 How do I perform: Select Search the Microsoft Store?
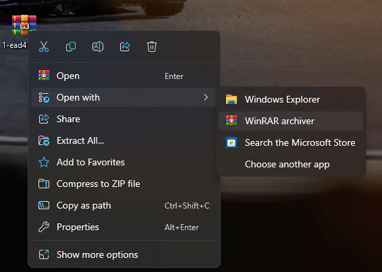click(291, 142)
